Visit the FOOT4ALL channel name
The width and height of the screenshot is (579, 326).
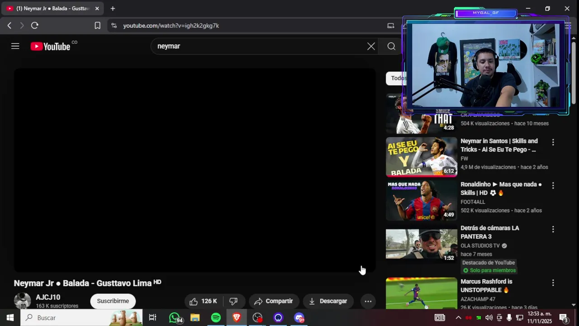473,202
